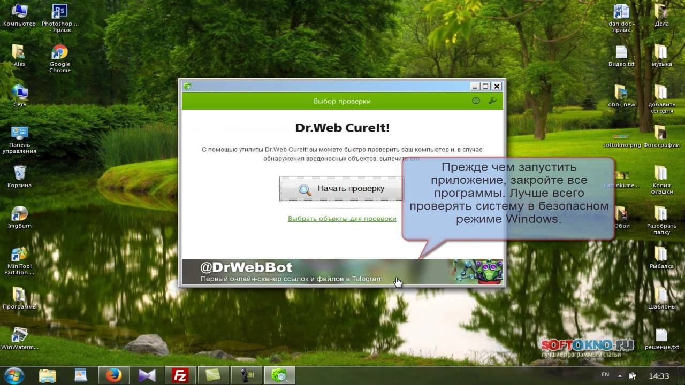685x385 pixels.
Task: Open the Windows Start menu
Action: (x=14, y=375)
